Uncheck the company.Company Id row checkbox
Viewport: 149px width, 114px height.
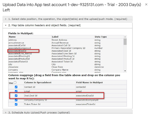tap(16, 100)
